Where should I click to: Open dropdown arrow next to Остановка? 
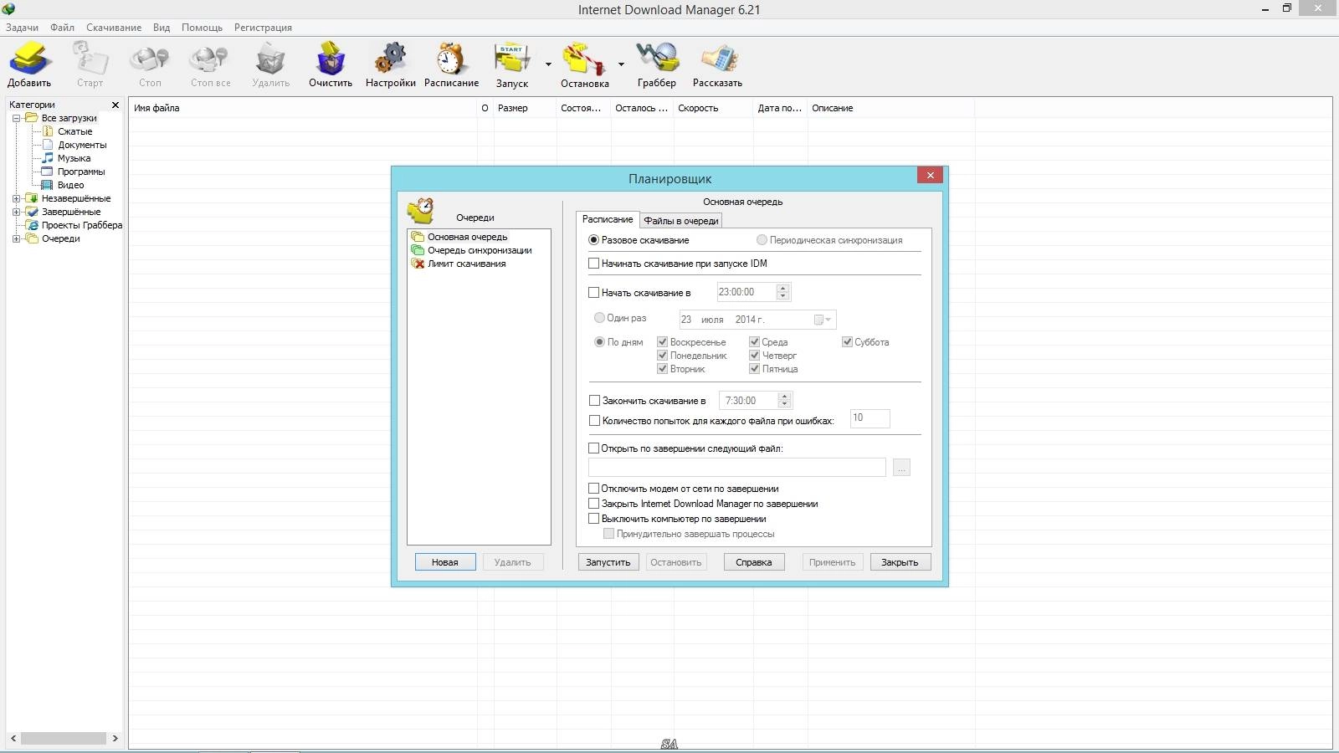pos(621,64)
